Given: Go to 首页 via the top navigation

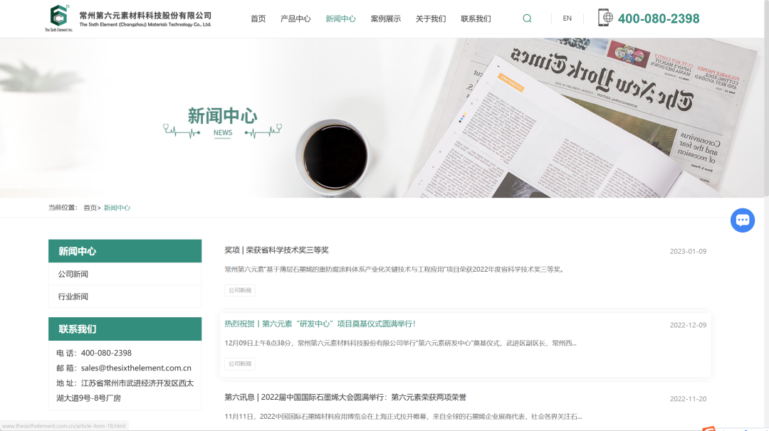Looking at the screenshot, I should (x=258, y=18).
